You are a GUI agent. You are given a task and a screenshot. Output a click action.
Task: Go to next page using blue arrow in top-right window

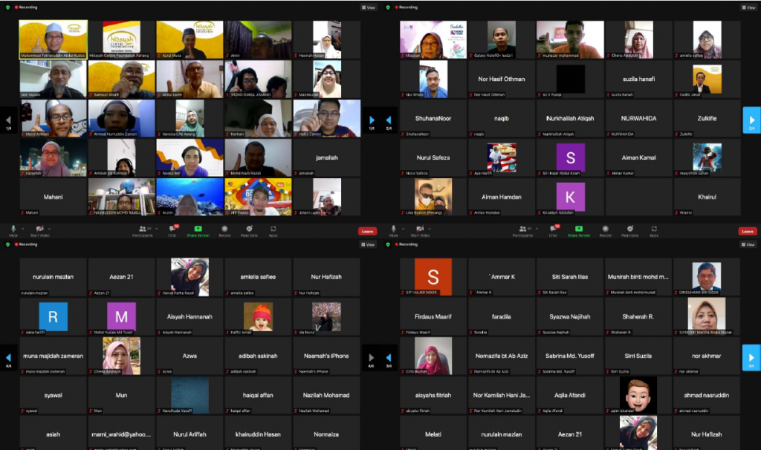tap(751, 120)
